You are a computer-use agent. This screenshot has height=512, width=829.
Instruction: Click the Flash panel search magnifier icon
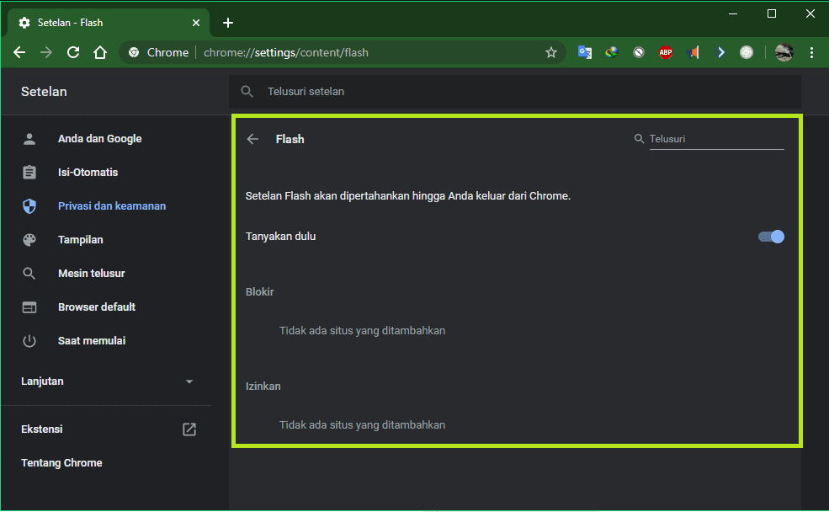[x=639, y=139]
